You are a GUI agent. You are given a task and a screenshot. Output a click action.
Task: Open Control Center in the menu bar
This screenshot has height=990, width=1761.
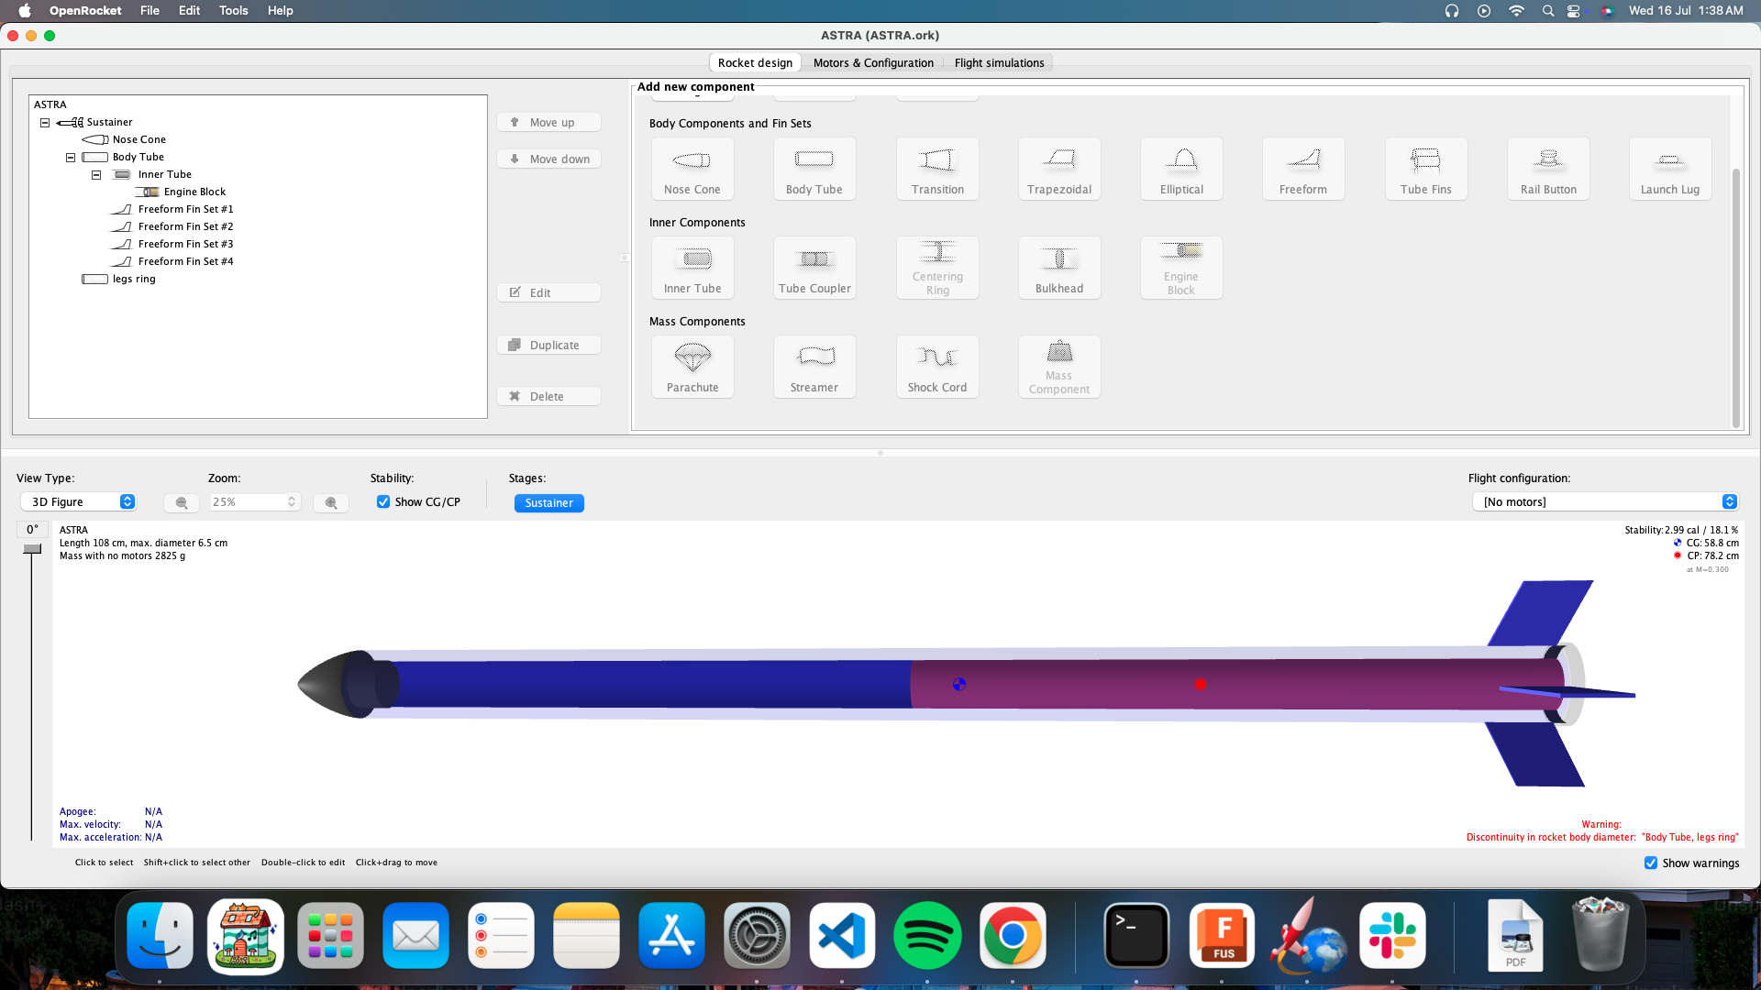1574,11
